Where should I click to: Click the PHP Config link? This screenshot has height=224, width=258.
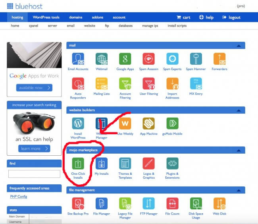pos(18,197)
